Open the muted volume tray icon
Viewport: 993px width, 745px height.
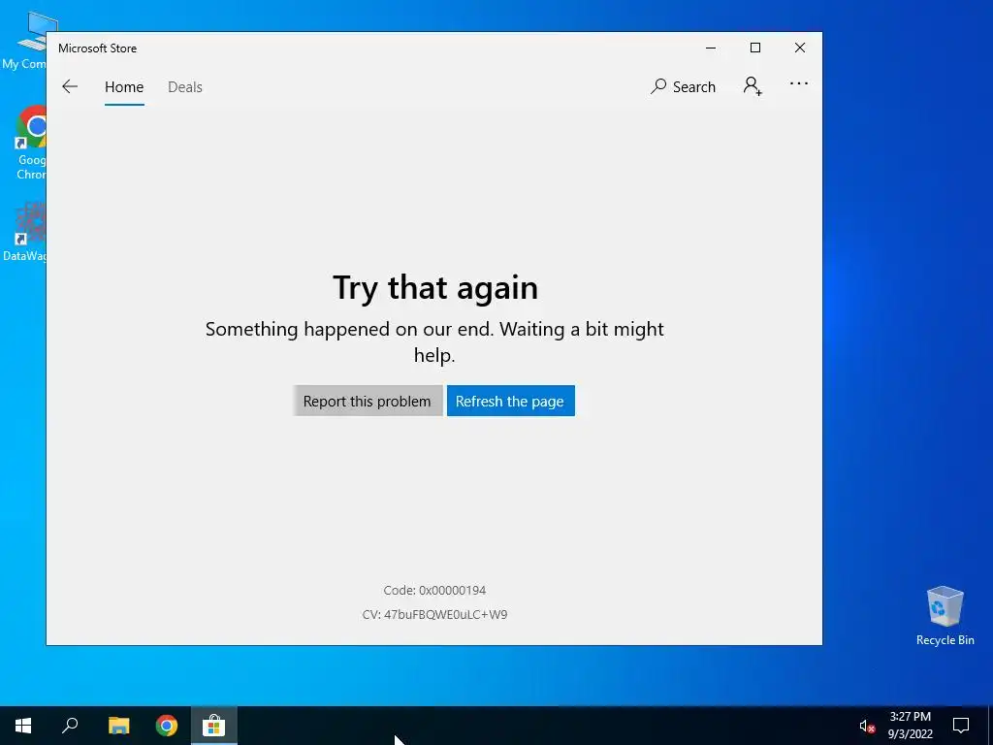[x=867, y=726]
